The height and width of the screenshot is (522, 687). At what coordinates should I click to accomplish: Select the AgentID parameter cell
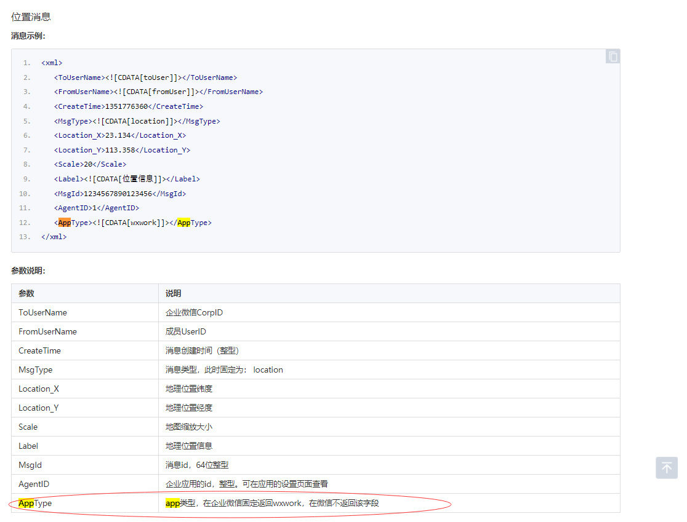pos(85,484)
